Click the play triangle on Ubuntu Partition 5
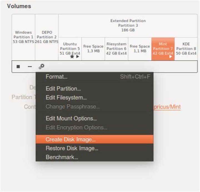 click(77, 56)
